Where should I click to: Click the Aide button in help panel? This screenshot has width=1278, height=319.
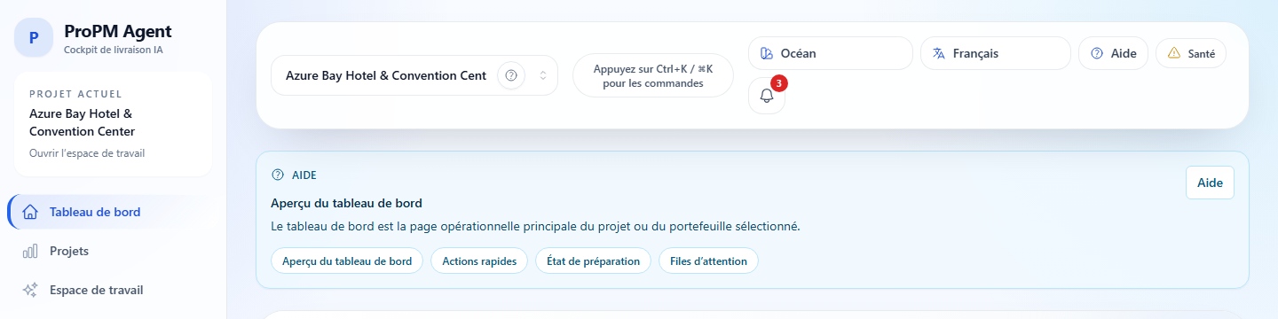(1210, 183)
